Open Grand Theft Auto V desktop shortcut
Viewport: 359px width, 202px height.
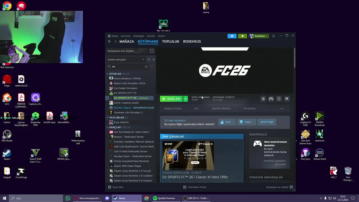[x=35, y=156]
